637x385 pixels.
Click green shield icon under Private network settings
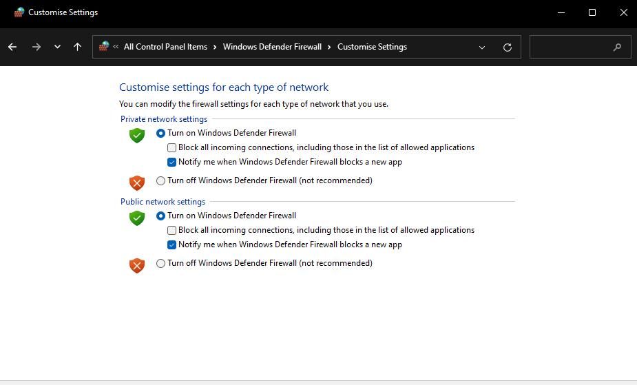[x=137, y=135]
